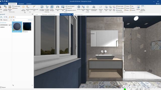
Task: Switch to Vista iniziale
Action: click(x=120, y=6)
